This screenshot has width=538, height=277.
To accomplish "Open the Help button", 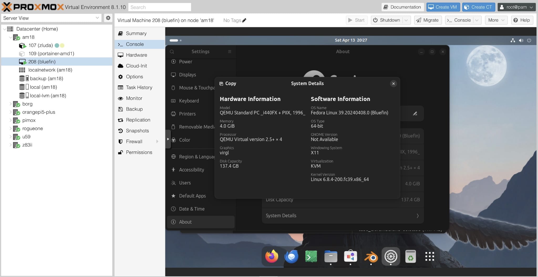I will [x=522, y=20].
